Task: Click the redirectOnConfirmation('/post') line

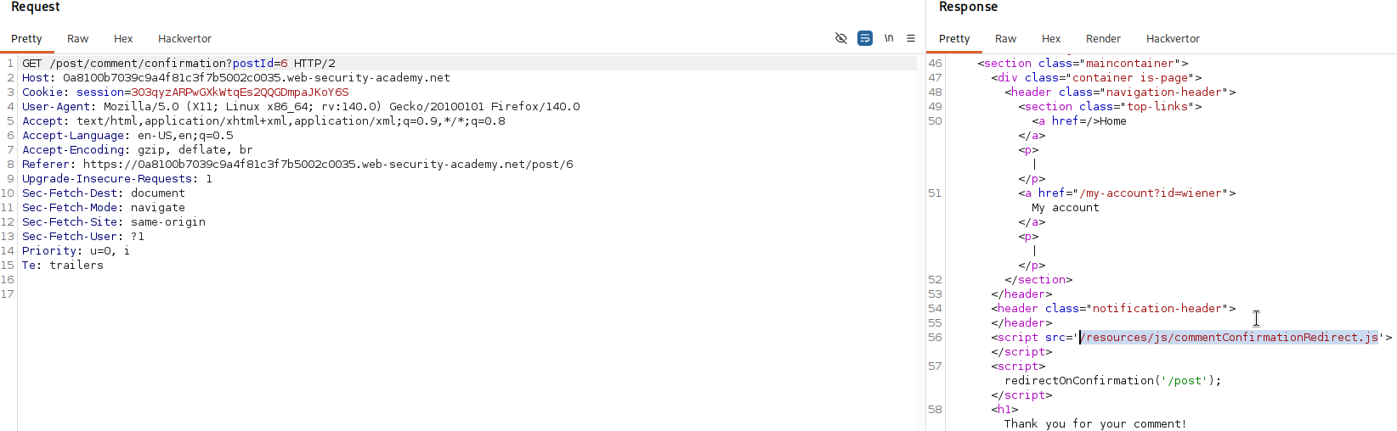Action: point(1113,381)
